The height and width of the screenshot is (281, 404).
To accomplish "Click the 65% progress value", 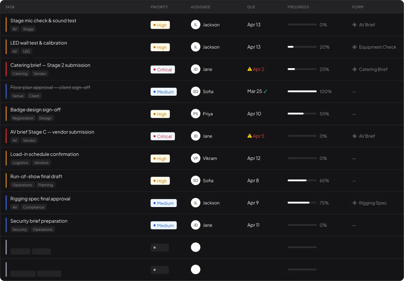I will click(x=324, y=181).
